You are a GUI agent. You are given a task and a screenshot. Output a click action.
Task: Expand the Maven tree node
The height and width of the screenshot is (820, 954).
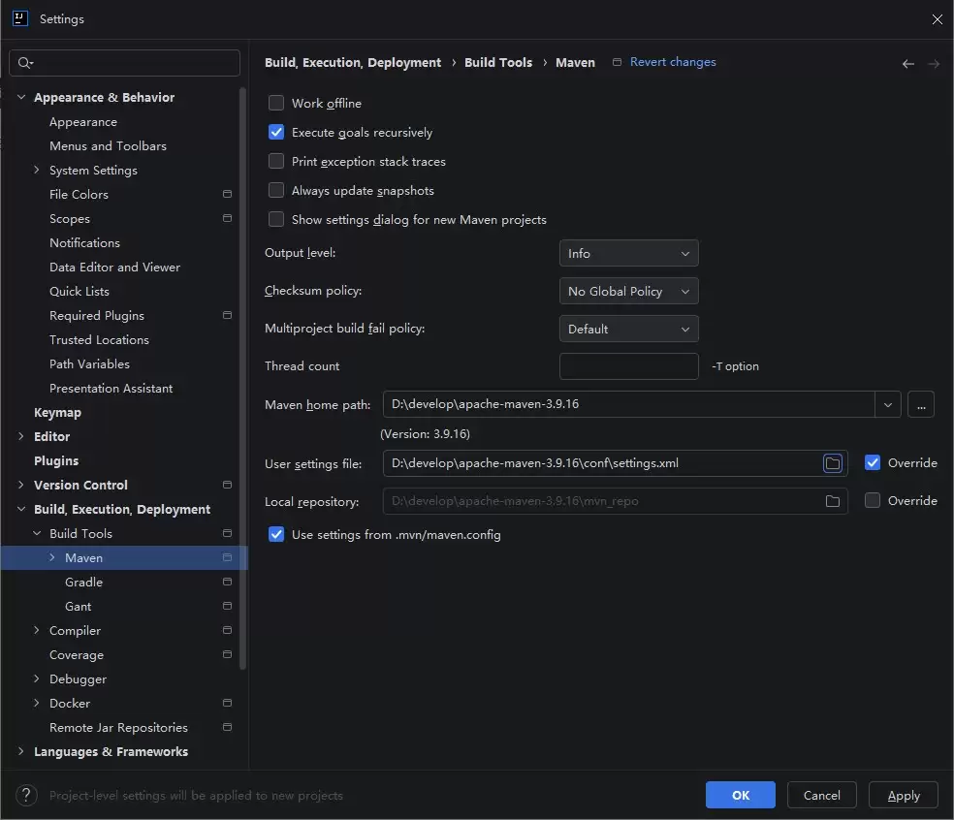coord(51,557)
